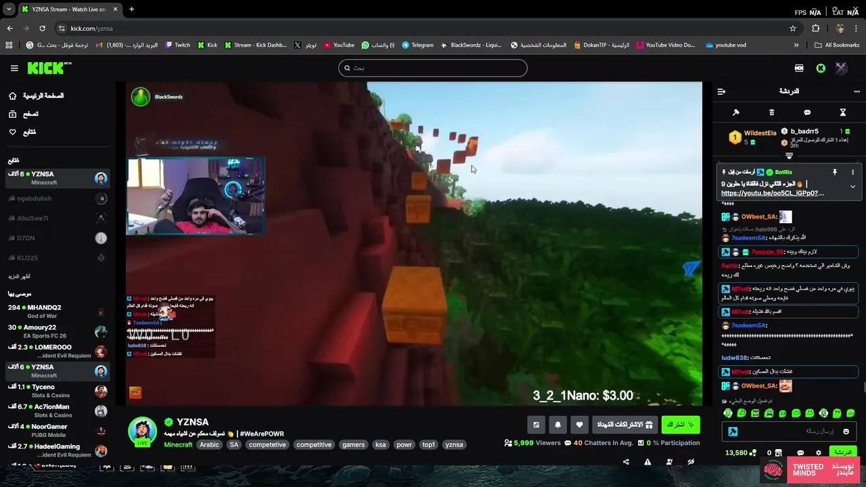This screenshot has height=487, width=866.
Task: Open chat three-dots options menu
Action: [x=857, y=91]
